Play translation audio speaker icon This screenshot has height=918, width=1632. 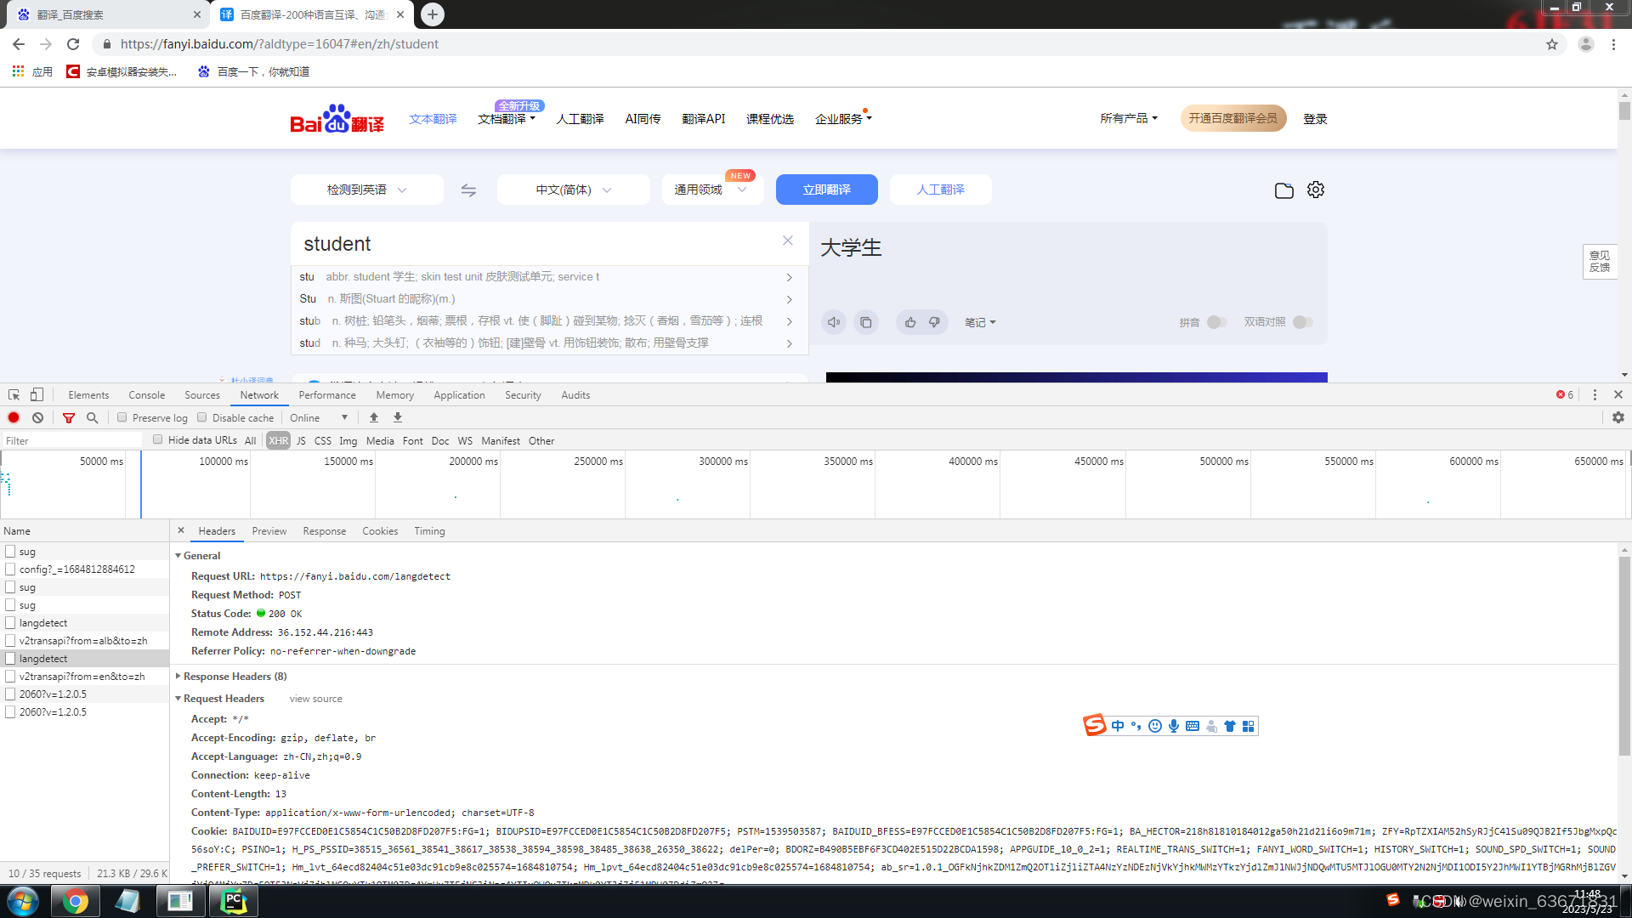point(834,322)
